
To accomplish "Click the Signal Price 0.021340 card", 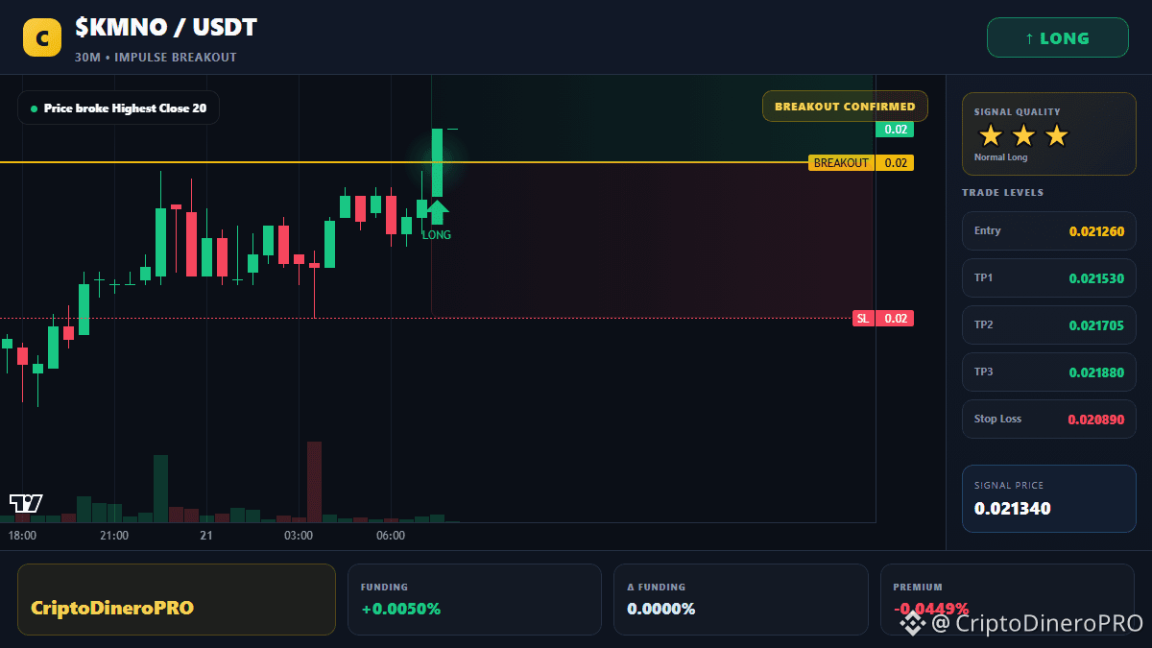I will [1048, 498].
